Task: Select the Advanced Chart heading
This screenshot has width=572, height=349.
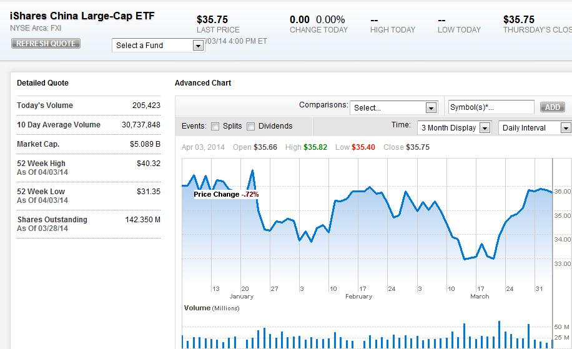Action: 203,83
